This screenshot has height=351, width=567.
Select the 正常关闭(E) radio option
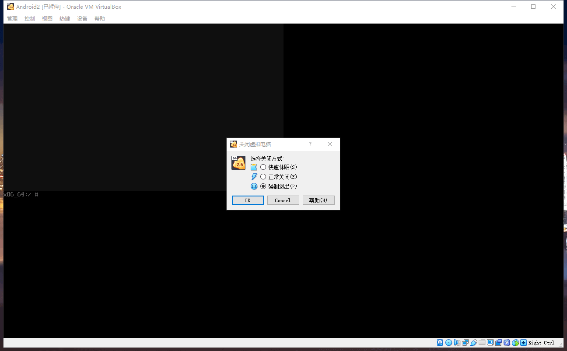263,177
